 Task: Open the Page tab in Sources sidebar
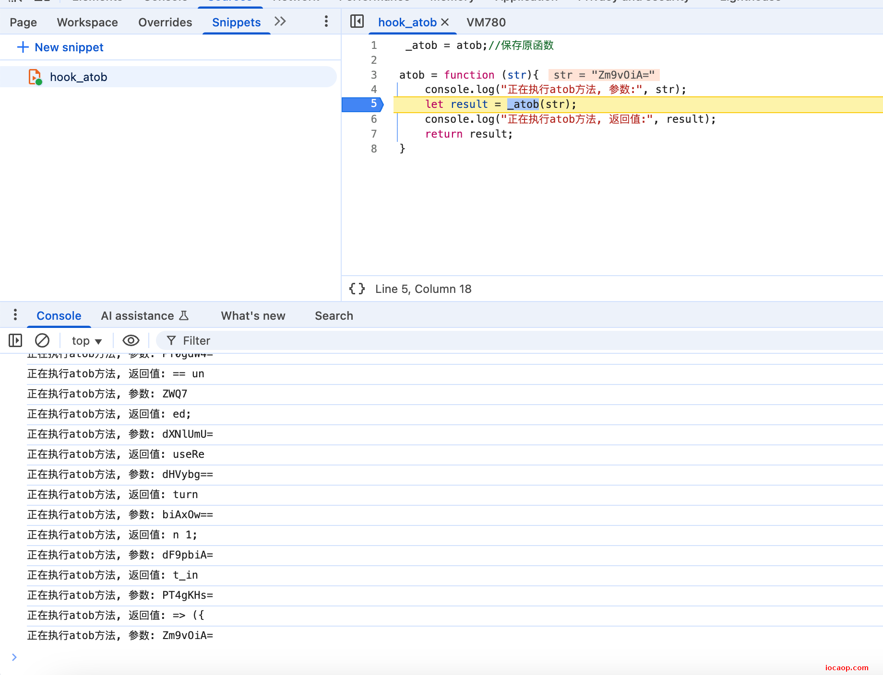pyautogui.click(x=23, y=23)
